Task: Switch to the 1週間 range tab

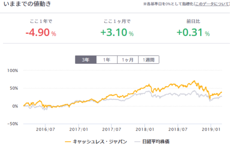Action: click(x=149, y=60)
